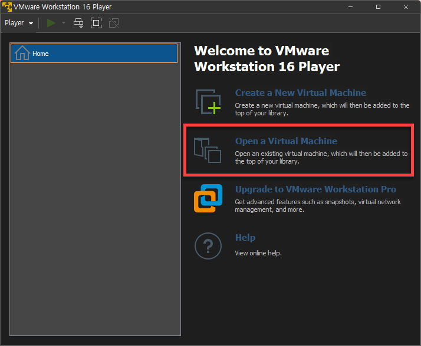This screenshot has width=421, height=346.
Task: Click 'Open an existing virtual machine' description text
Action: tap(282, 154)
